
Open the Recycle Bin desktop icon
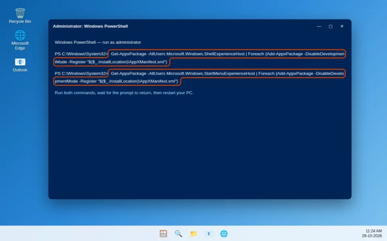[20, 16]
